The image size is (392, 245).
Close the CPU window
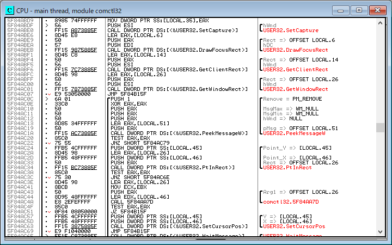(377, 10)
